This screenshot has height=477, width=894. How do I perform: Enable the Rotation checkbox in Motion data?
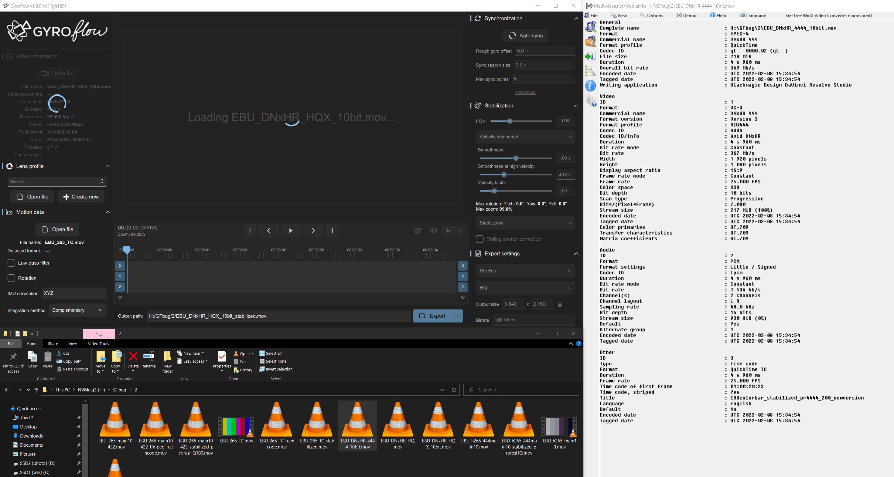point(12,278)
